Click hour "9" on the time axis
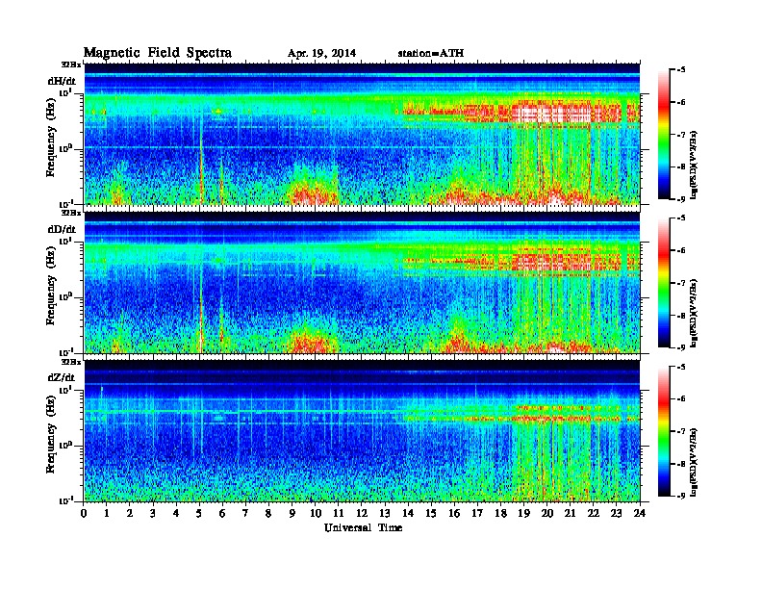Image resolution: width=762 pixels, height=589 pixels. (292, 513)
